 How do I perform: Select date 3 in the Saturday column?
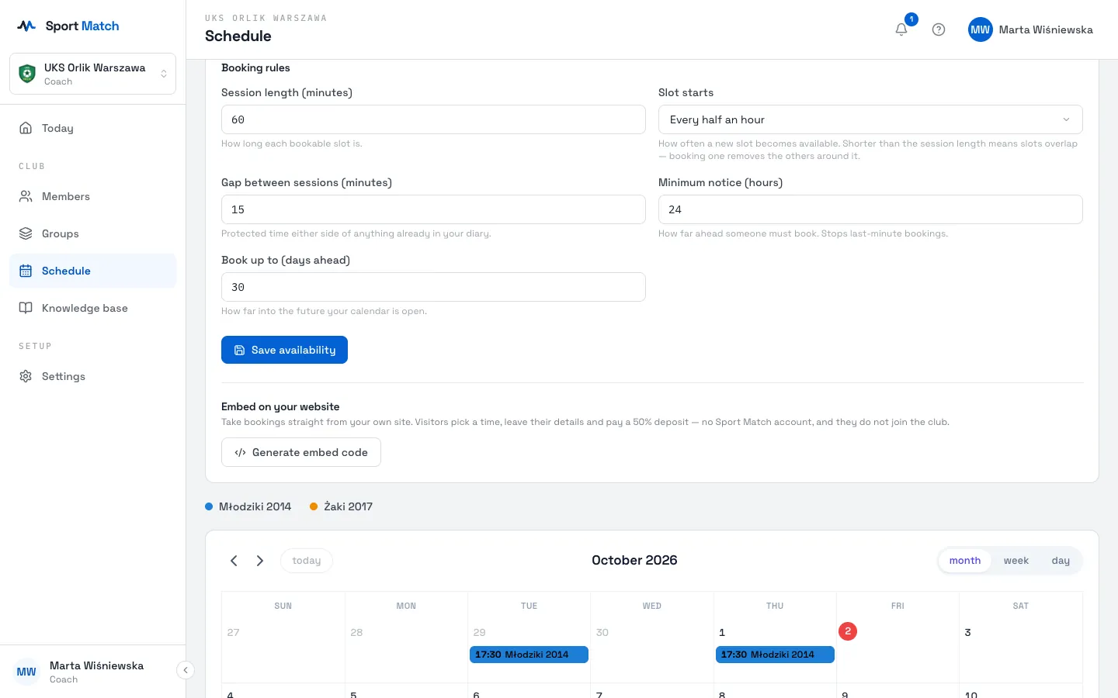point(967,632)
